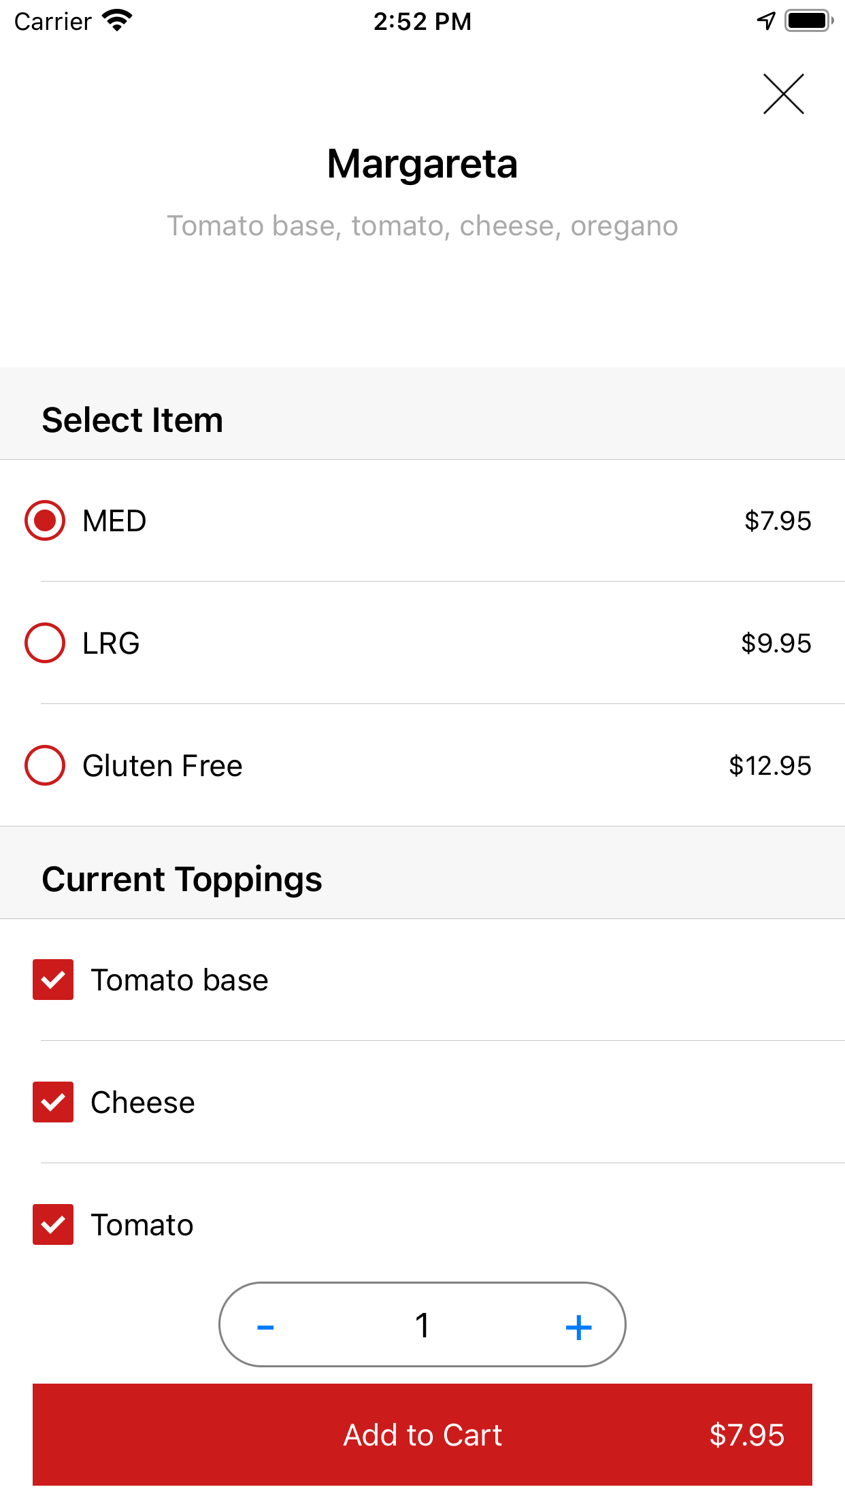Image resolution: width=845 pixels, height=1502 pixels.
Task: Toggle the Tomato topping checkbox
Action: 53,1224
